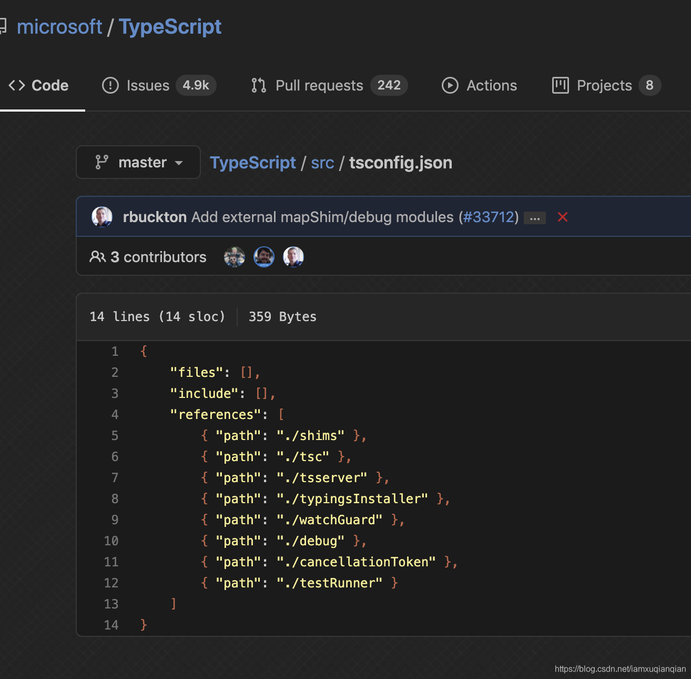This screenshot has width=691, height=679.
Task: Open TypeScript root in file breadcrumb
Action: click(253, 163)
